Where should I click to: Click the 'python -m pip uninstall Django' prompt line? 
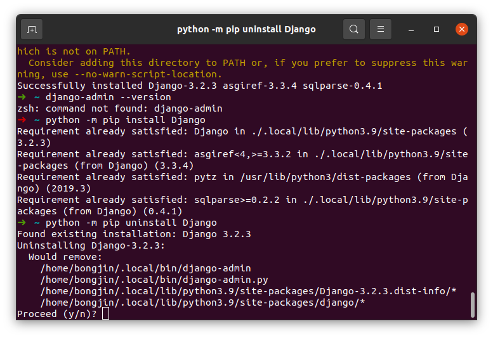131,223
